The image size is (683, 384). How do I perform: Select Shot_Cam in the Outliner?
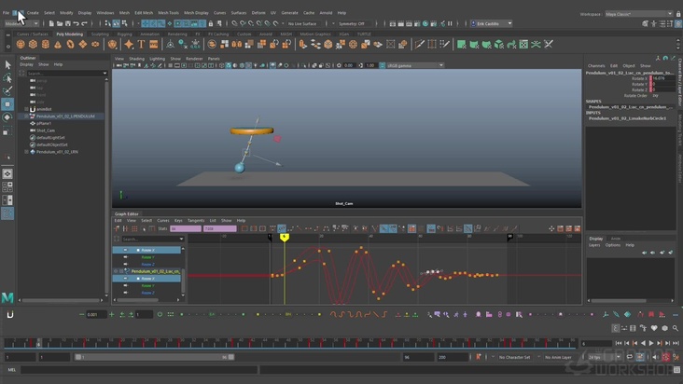tap(46, 130)
